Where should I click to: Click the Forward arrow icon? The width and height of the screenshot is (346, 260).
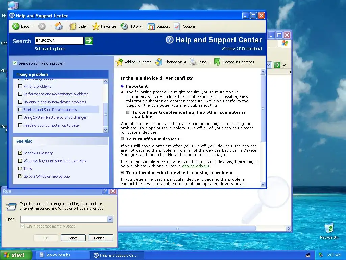tap(42, 26)
